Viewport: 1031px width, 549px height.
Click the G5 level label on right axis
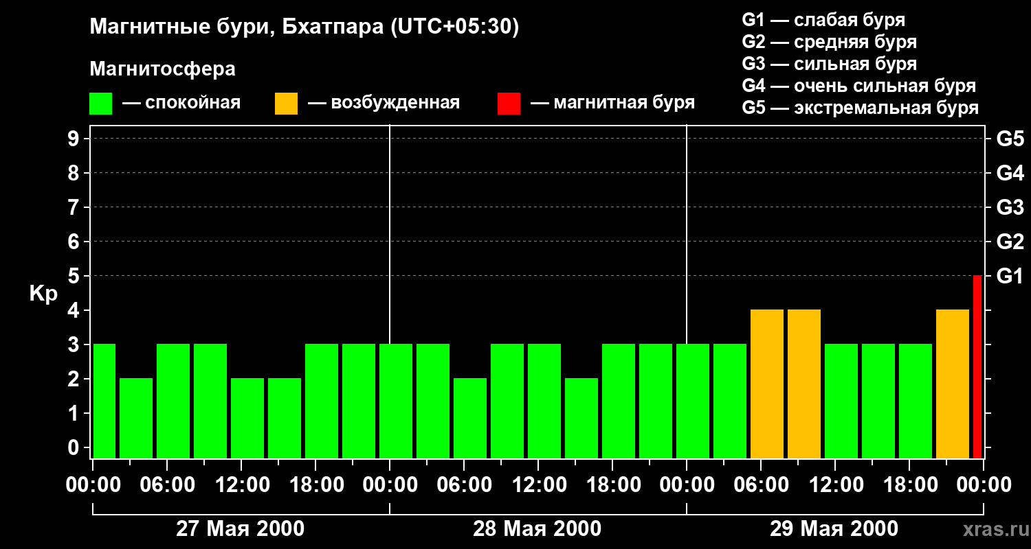pos(1010,139)
